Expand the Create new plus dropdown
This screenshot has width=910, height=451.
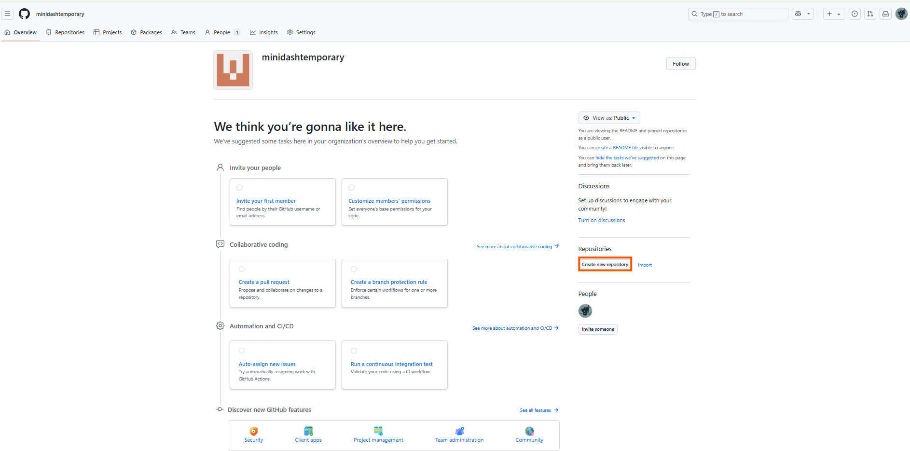834,14
